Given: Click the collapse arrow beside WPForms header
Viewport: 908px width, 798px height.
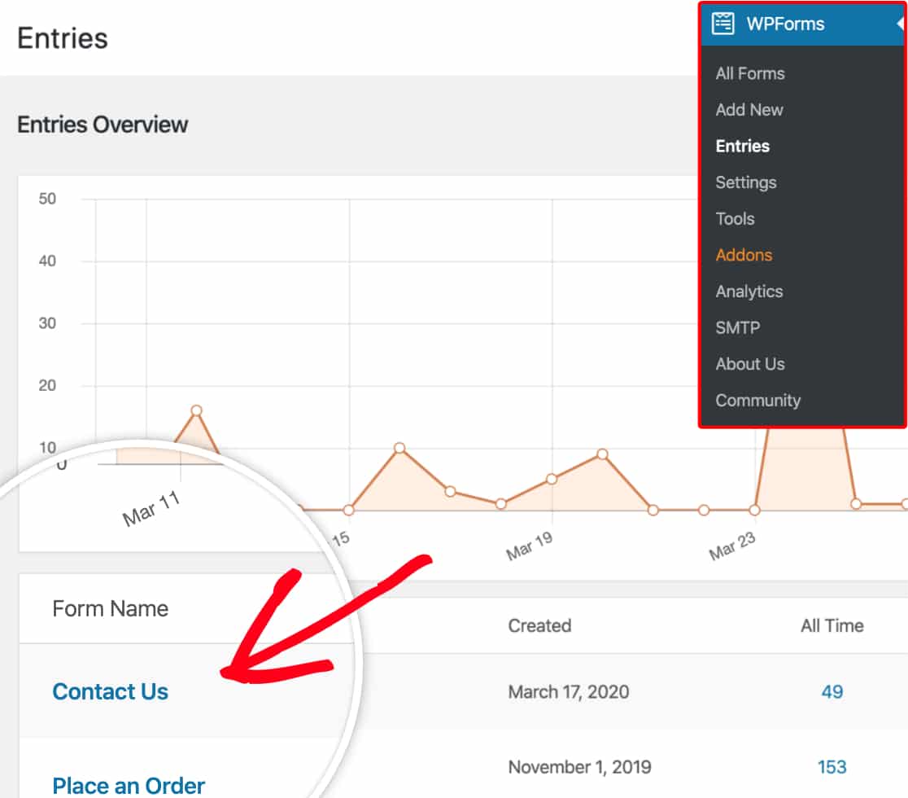Looking at the screenshot, I should pyautogui.click(x=901, y=24).
